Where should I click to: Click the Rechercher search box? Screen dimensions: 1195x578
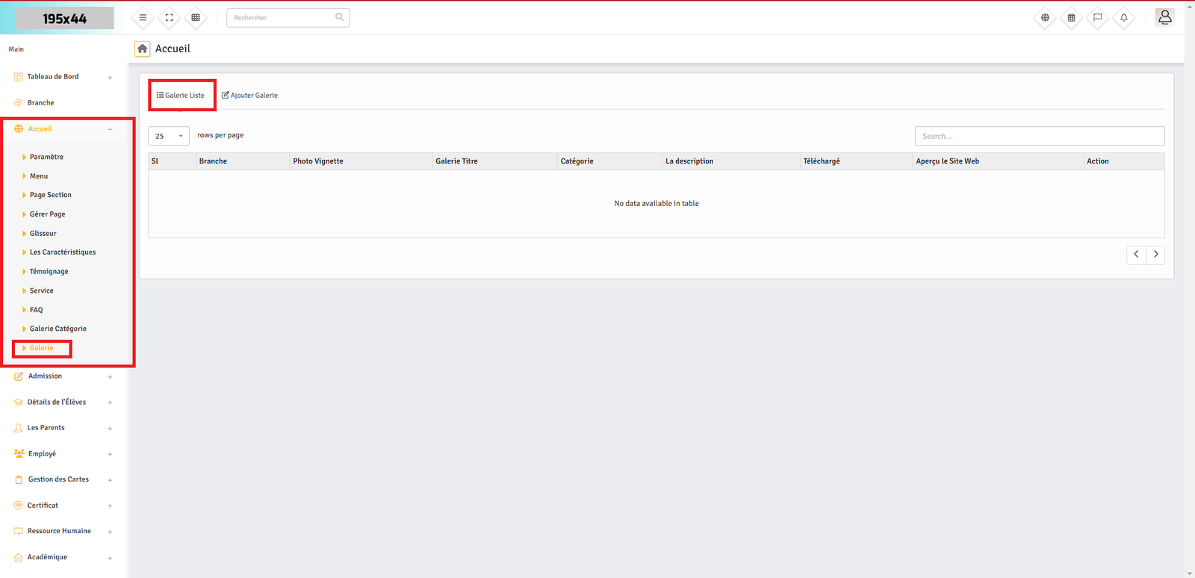[282, 18]
